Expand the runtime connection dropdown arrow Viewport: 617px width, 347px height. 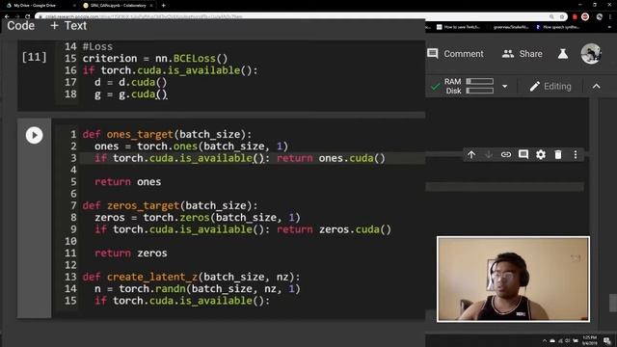(x=505, y=86)
